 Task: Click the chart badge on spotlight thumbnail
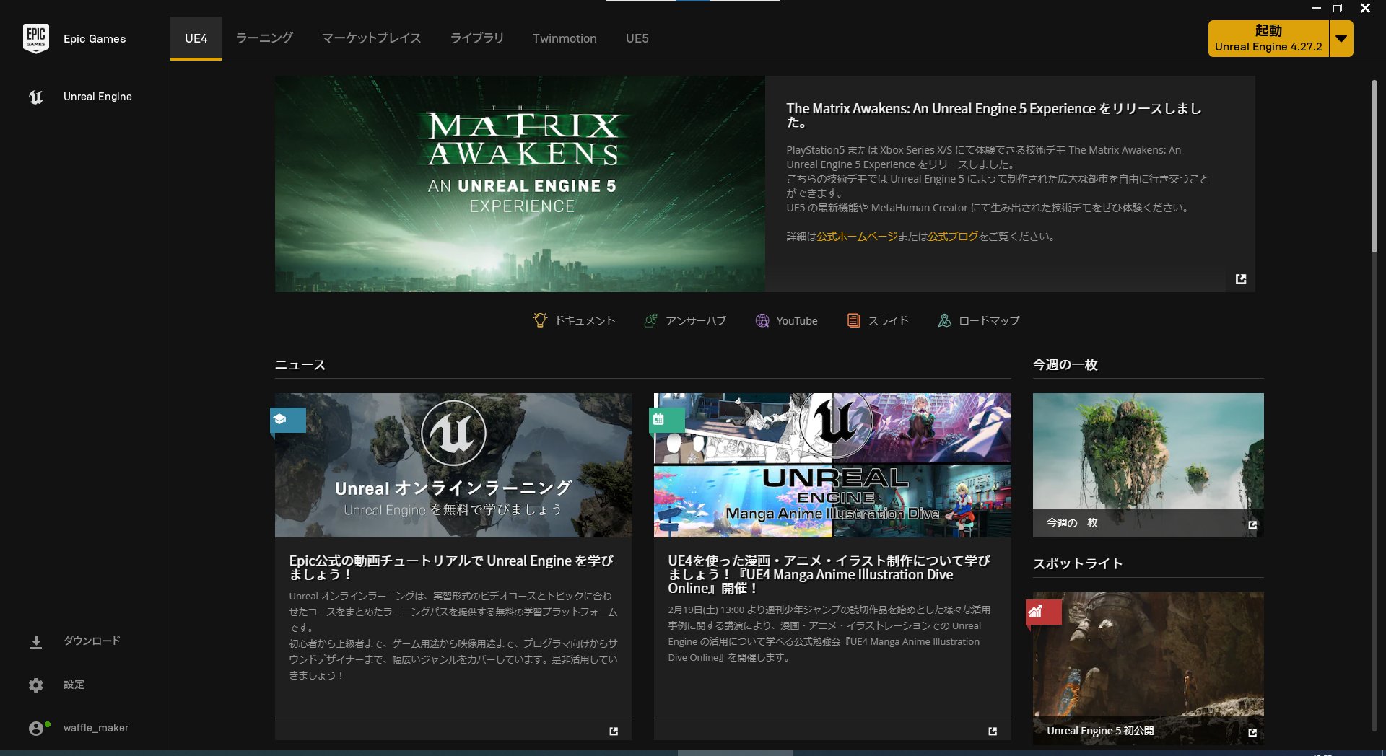point(1044,612)
